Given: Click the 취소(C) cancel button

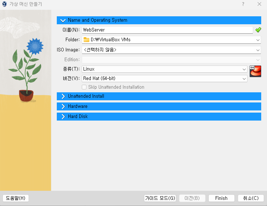Looking at the screenshot, I should click(x=251, y=198).
